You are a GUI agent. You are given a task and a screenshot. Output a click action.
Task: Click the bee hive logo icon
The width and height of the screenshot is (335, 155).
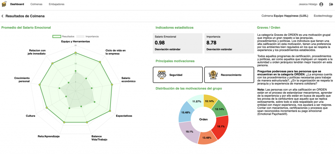tap(4, 4)
